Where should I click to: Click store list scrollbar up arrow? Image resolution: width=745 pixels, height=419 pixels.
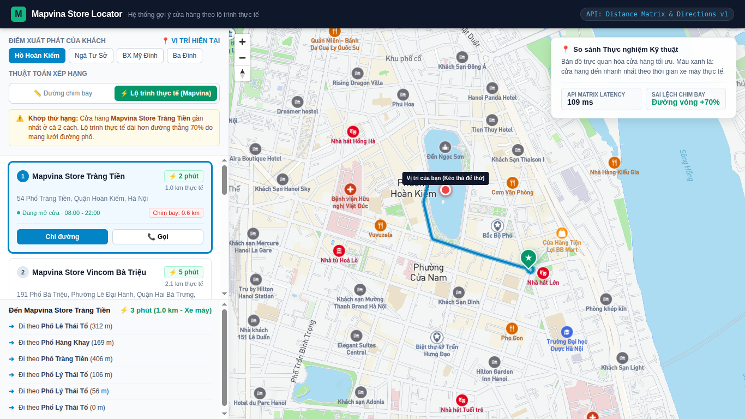coord(224,160)
